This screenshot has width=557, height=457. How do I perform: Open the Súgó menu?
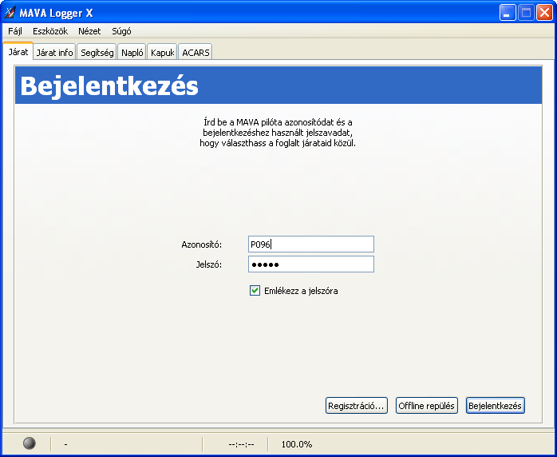click(121, 31)
